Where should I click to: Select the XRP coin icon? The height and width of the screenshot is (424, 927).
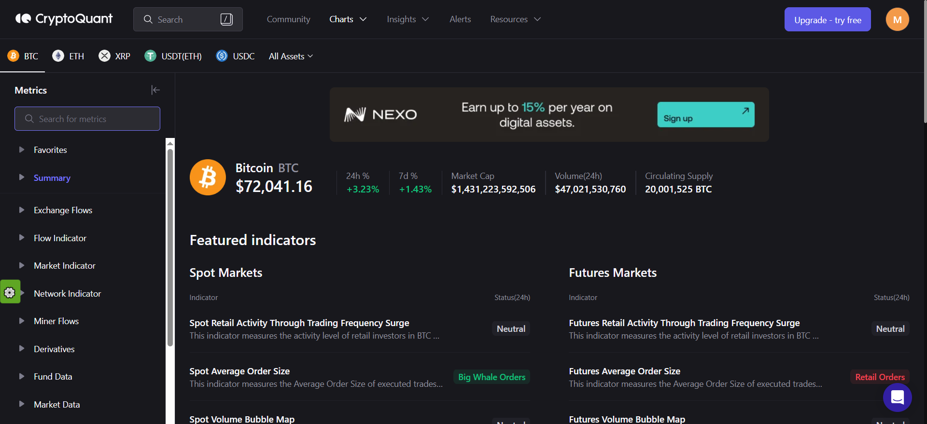click(104, 56)
